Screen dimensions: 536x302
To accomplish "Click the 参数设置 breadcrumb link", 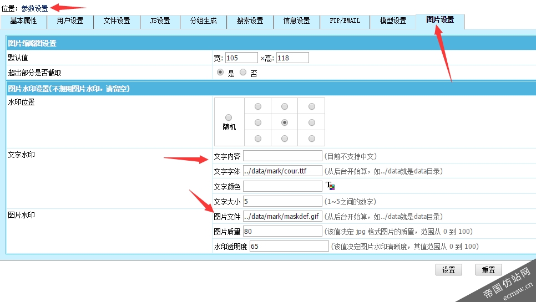I will tap(35, 8).
